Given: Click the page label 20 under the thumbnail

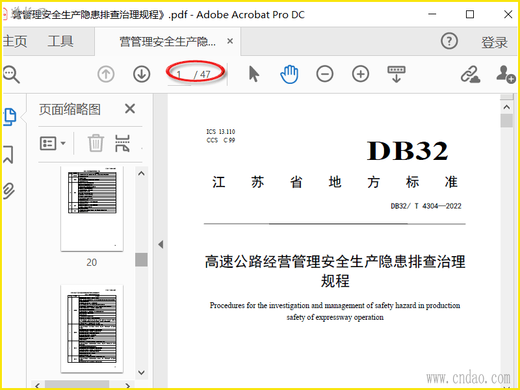Looking at the screenshot, I should (x=92, y=263).
